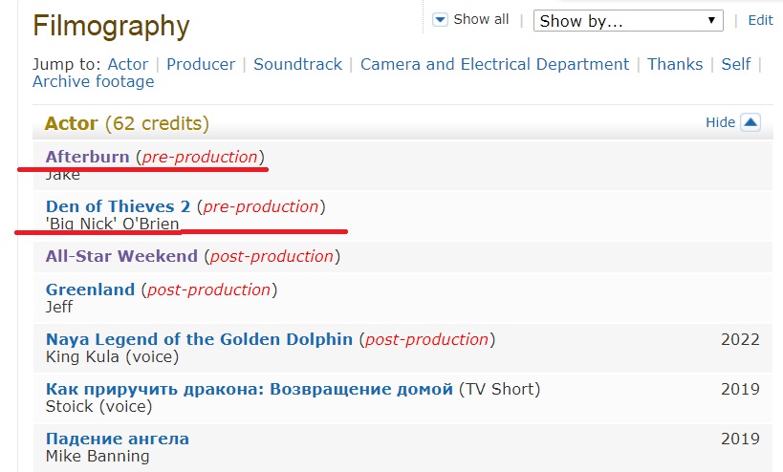Open the Afterburn film page

pos(87,157)
